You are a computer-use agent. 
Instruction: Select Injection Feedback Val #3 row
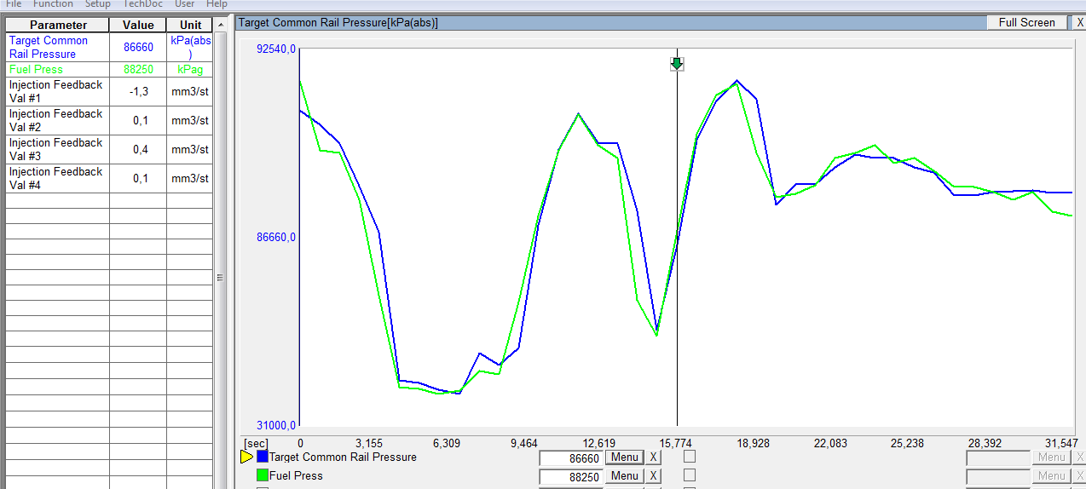pyautogui.click(x=56, y=150)
